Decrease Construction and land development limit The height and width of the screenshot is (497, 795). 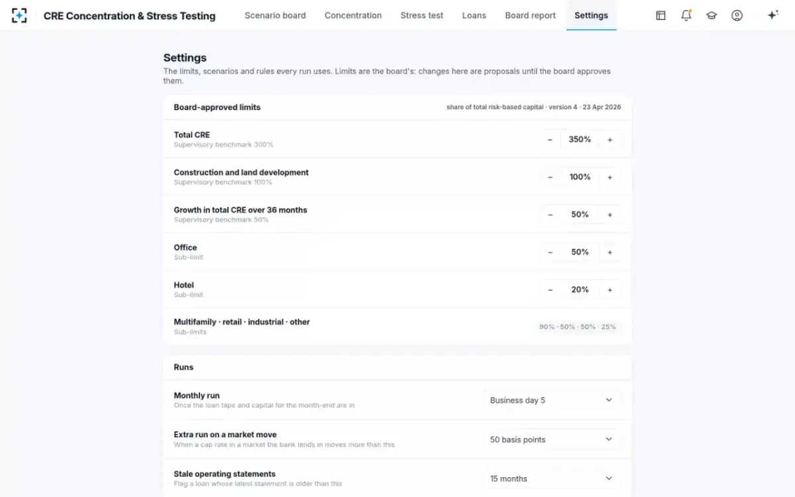click(550, 177)
